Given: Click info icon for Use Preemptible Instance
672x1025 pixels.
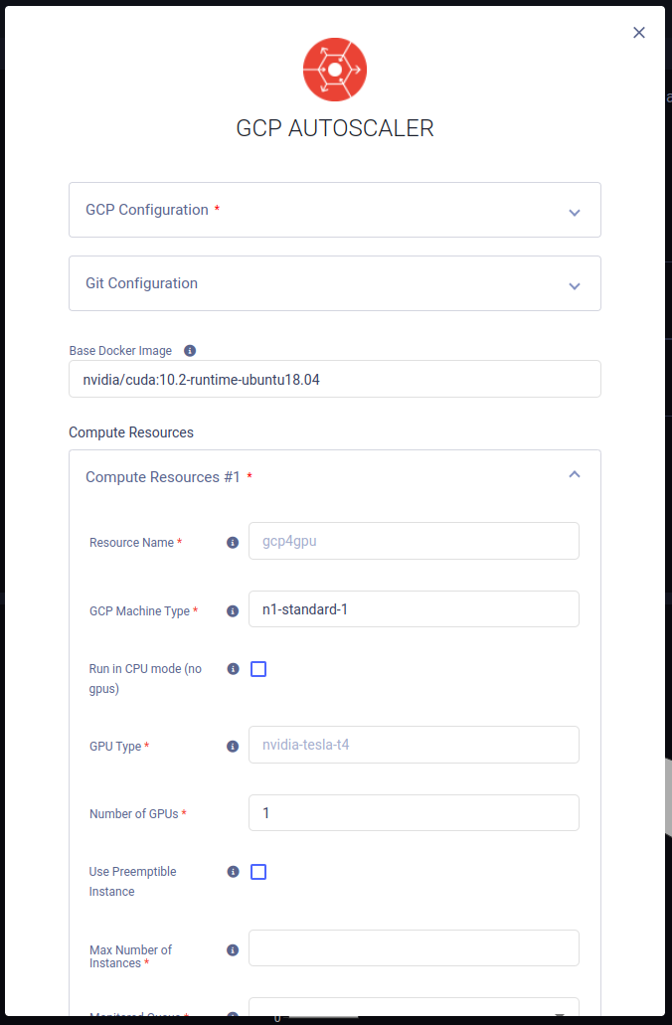Looking at the screenshot, I should (232, 871).
